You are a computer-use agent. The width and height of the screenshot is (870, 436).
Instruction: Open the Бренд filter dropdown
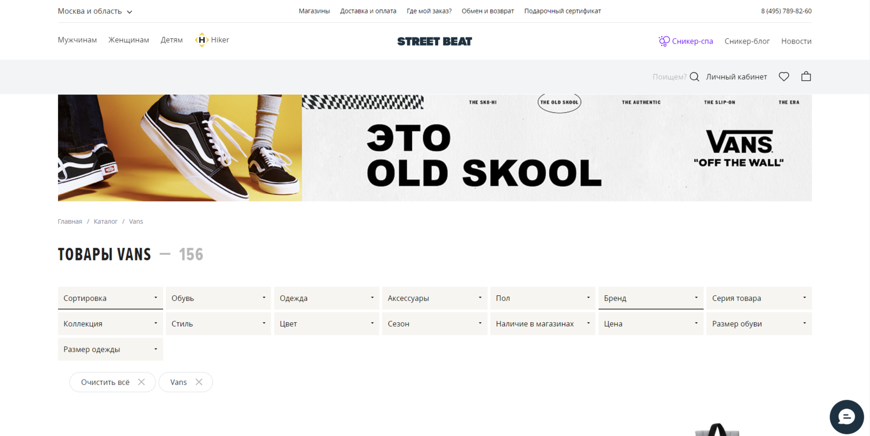[651, 298]
